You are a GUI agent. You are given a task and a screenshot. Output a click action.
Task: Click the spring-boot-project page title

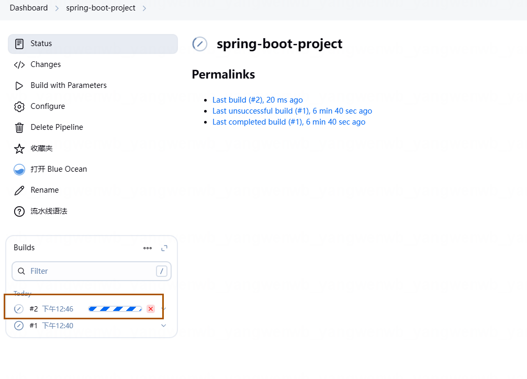point(279,44)
